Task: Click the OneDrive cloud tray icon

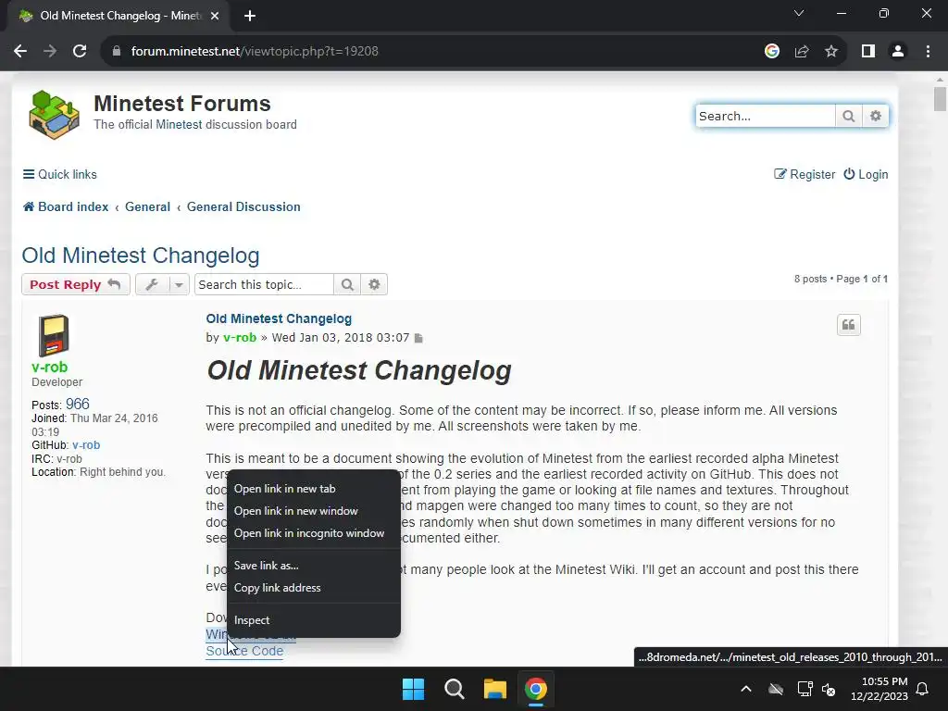Action: coord(776,689)
